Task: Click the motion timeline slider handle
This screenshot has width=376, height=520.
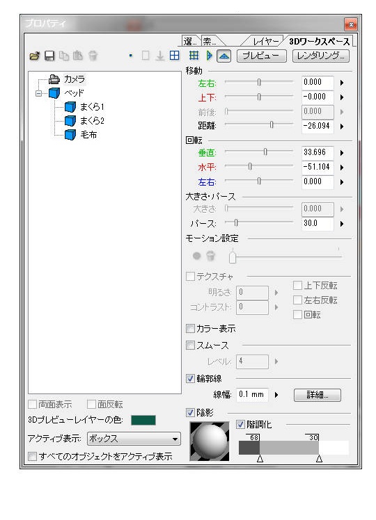Action: click(233, 257)
